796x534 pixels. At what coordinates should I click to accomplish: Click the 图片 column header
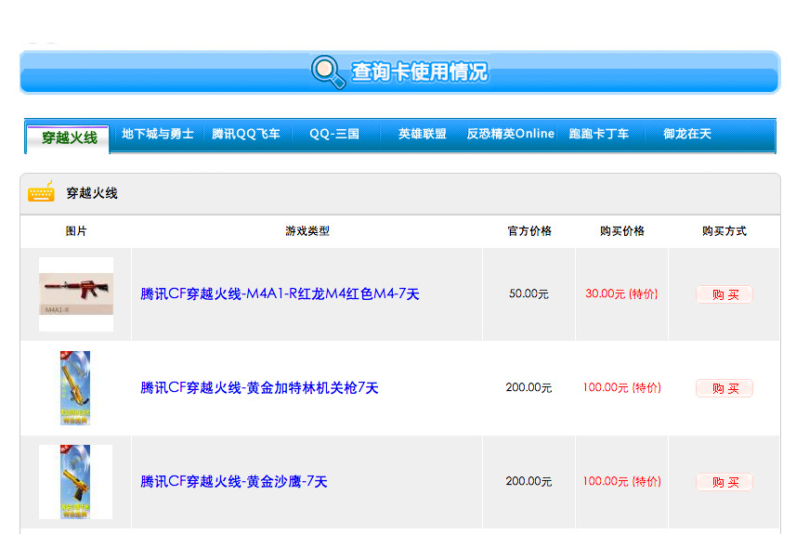pyautogui.click(x=76, y=231)
